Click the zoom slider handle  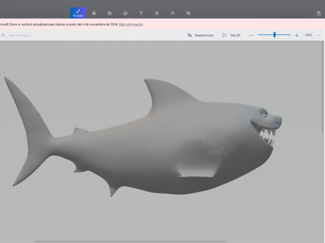pyautogui.click(x=274, y=34)
